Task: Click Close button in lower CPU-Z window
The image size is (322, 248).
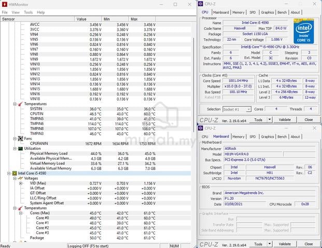Action: point(309,244)
